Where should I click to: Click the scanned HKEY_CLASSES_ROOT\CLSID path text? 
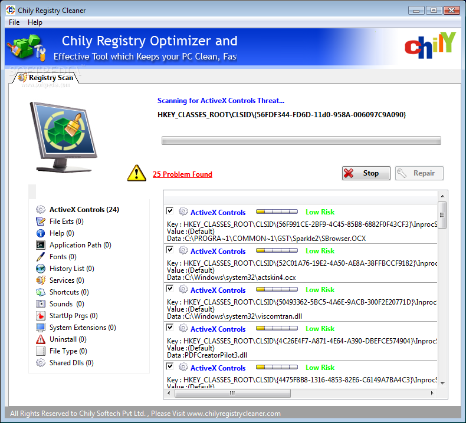[282, 114]
